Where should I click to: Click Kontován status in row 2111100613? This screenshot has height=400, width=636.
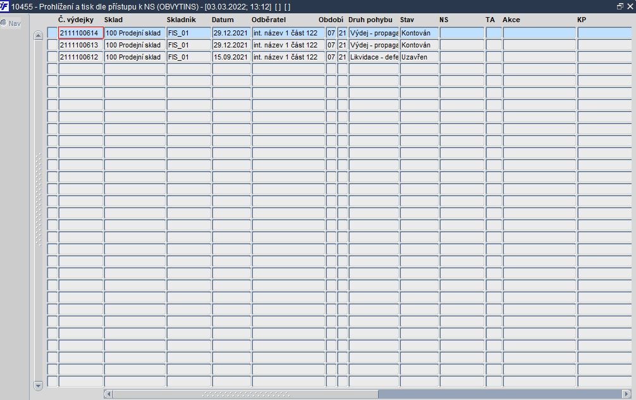[x=419, y=45]
